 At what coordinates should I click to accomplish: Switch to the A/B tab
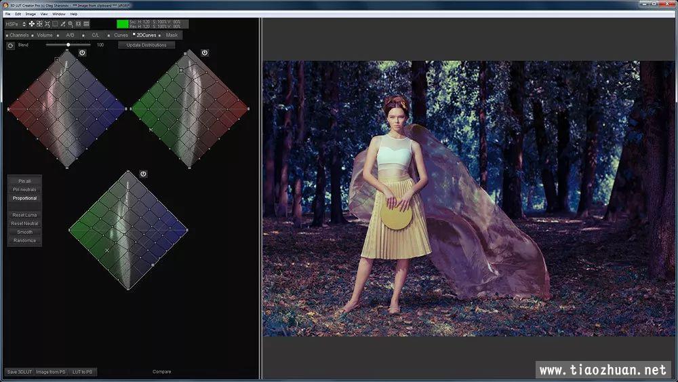(x=70, y=35)
